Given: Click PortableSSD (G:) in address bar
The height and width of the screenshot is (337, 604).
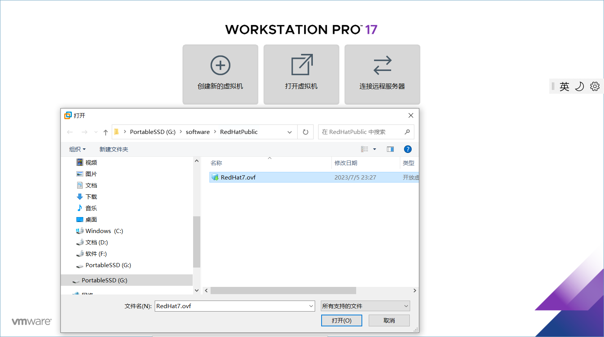Looking at the screenshot, I should coord(153,132).
